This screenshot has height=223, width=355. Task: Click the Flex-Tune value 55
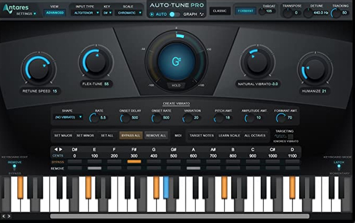[106, 84]
